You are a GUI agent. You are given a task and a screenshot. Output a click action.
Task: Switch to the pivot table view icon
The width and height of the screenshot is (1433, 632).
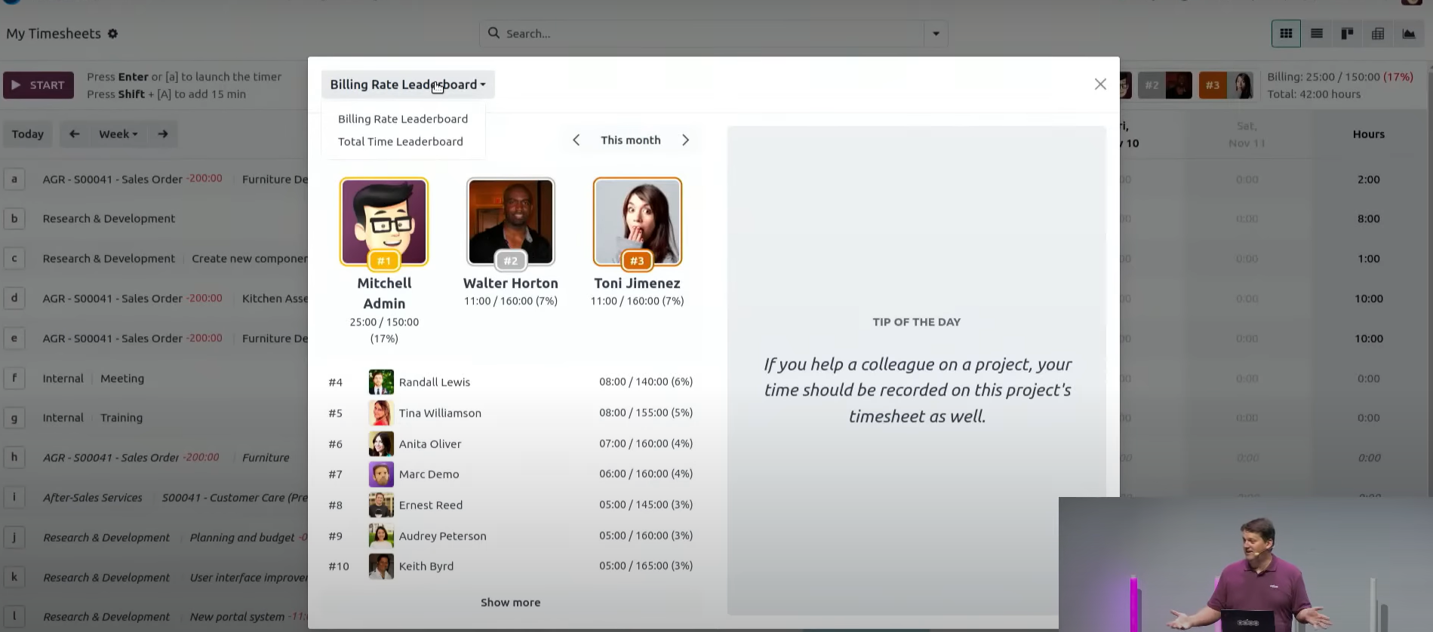click(x=1378, y=33)
